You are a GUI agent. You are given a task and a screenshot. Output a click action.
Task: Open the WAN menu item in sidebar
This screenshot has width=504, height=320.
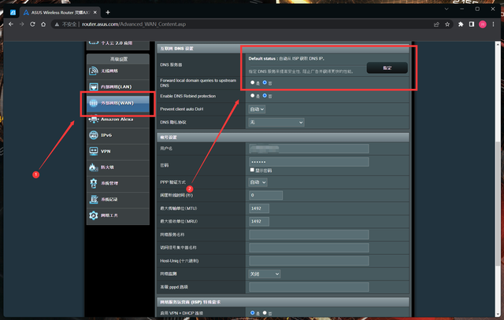point(118,103)
